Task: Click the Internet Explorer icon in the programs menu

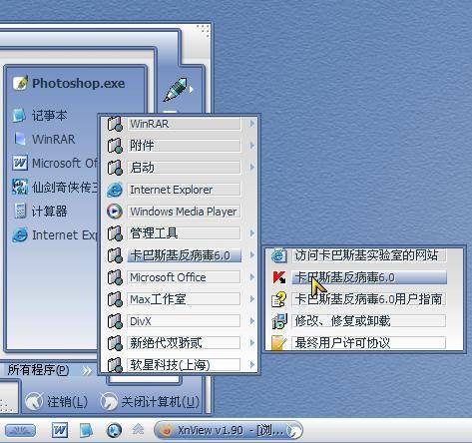Action: (x=115, y=190)
